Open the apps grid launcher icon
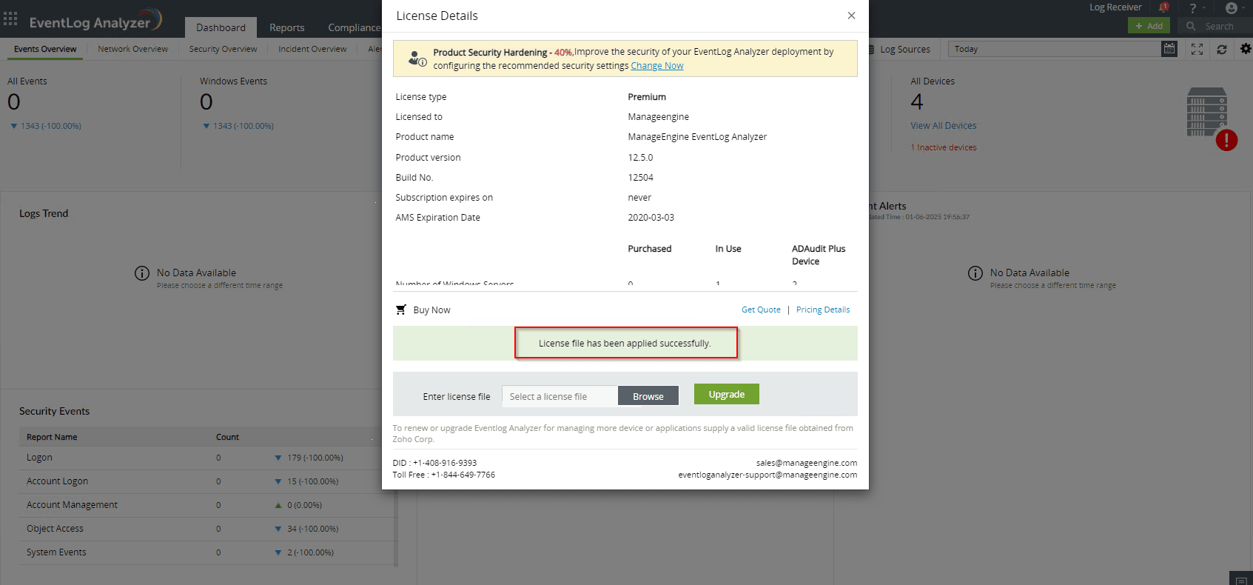Screen dimensions: 1253x585 click(x=10, y=19)
